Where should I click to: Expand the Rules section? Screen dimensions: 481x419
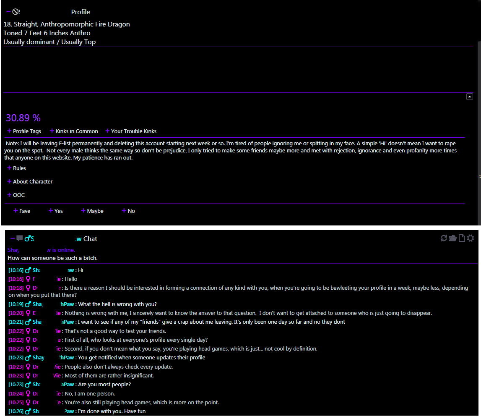click(x=17, y=168)
